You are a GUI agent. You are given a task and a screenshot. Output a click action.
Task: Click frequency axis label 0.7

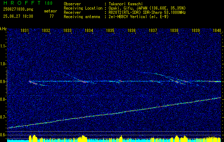tap(3, 117)
